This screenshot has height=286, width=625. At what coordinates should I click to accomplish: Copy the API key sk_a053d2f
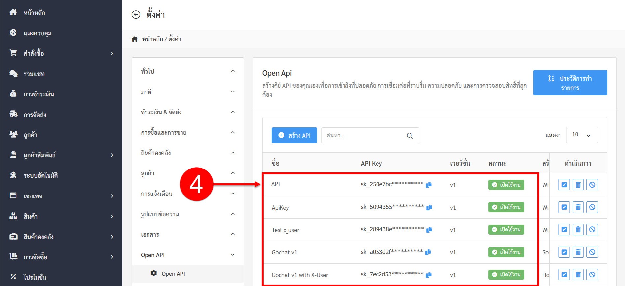point(428,252)
